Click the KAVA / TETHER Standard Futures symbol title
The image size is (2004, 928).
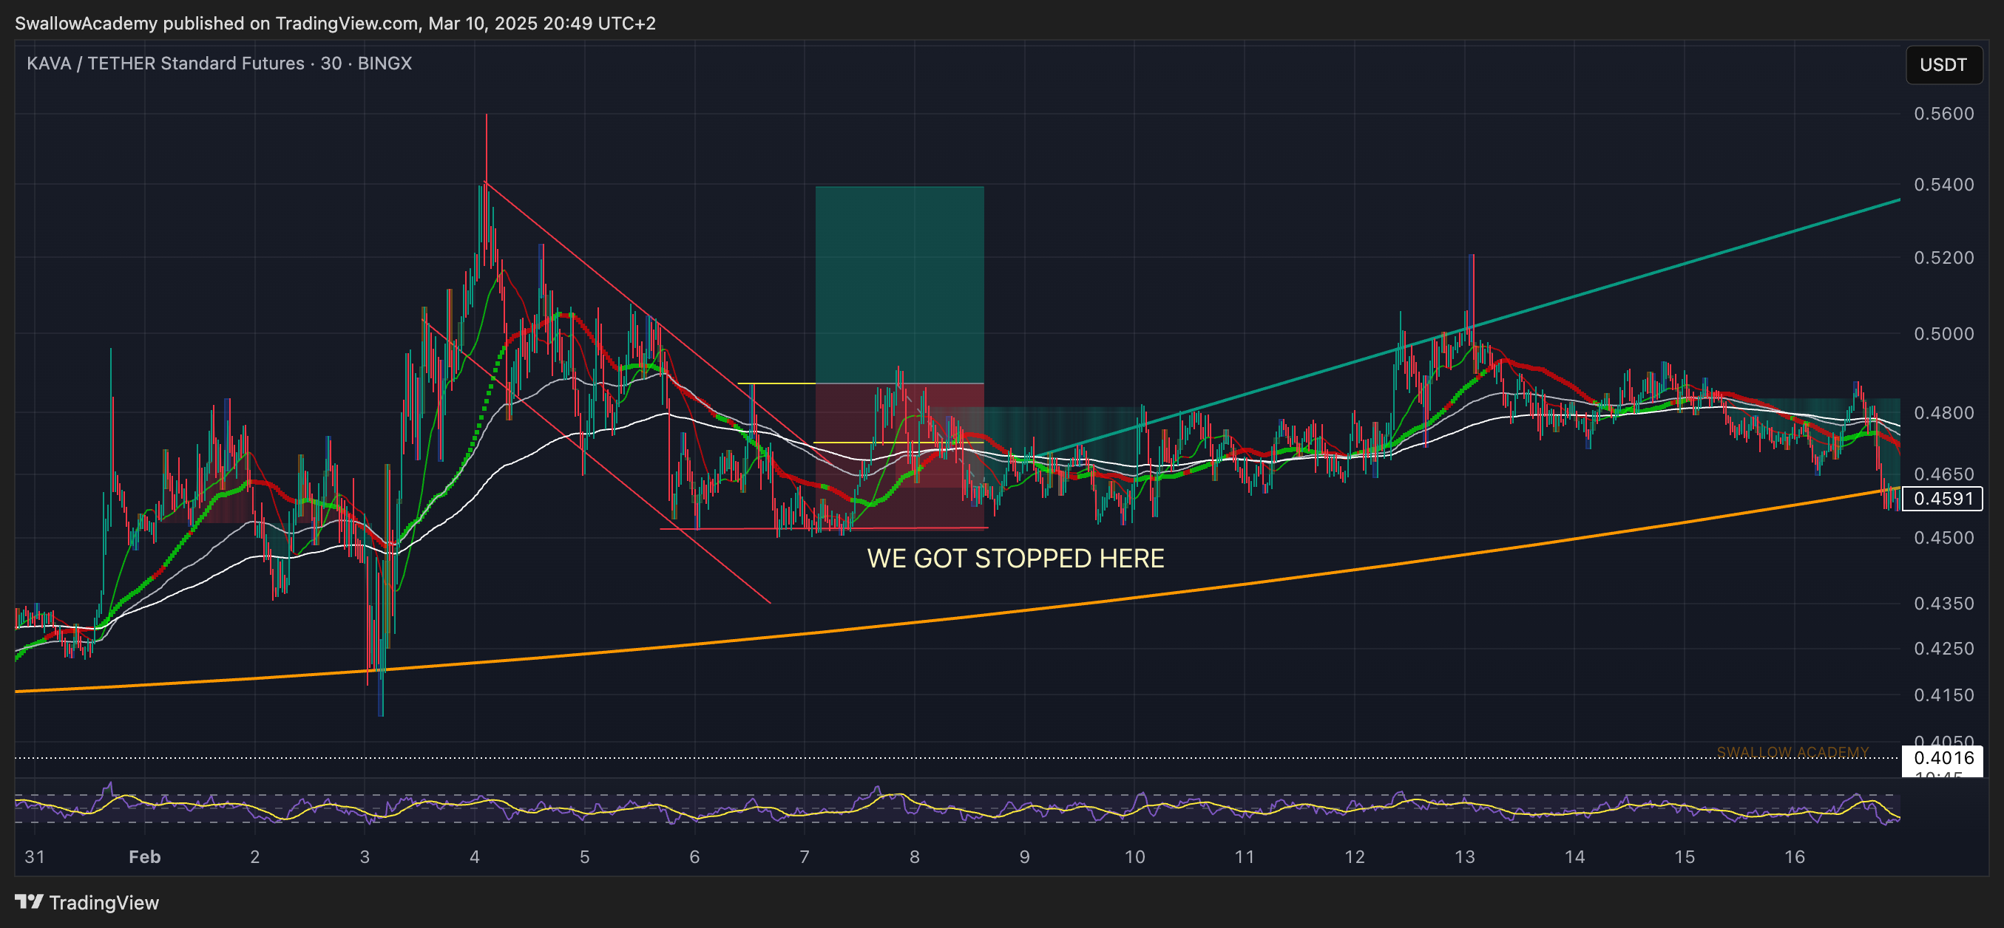[220, 63]
